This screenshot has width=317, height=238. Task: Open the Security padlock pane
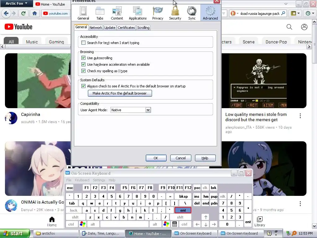(x=175, y=13)
